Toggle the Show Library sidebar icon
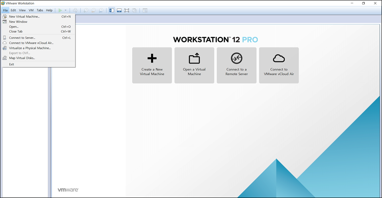The image size is (382, 198). 112,10
